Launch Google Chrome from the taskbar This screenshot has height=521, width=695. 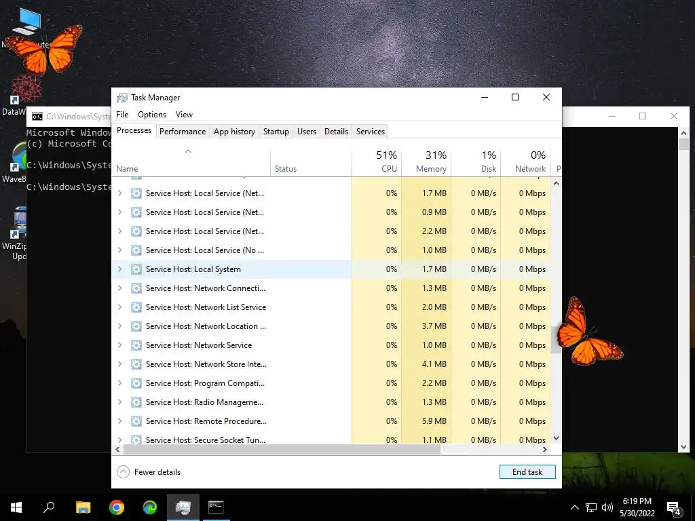coord(117,507)
